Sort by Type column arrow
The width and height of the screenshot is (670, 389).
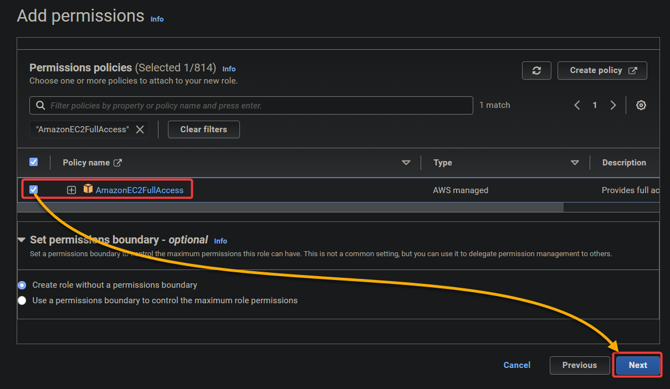(x=575, y=163)
